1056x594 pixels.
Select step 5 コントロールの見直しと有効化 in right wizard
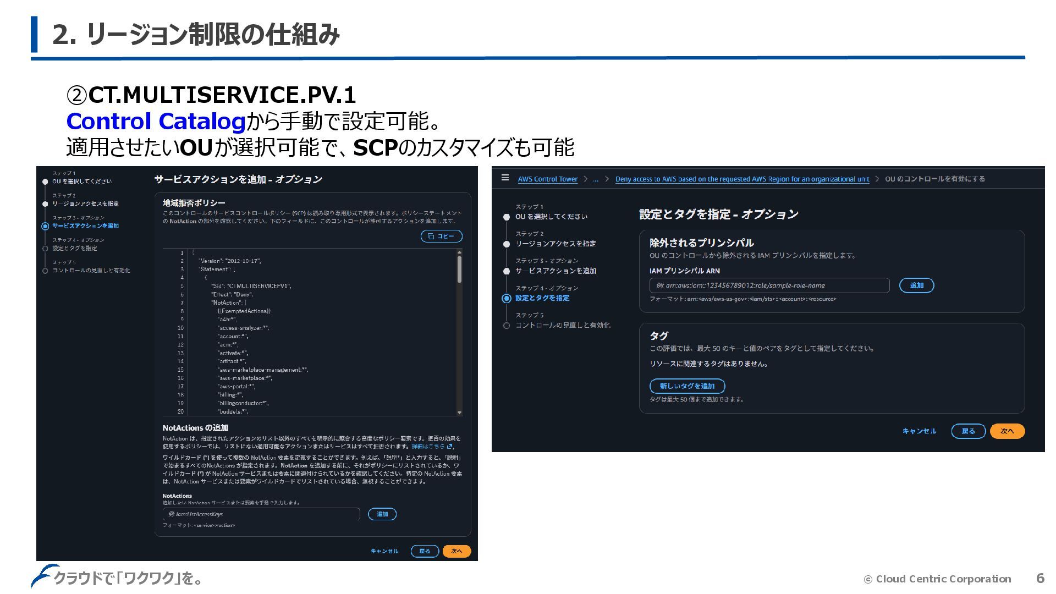click(562, 325)
